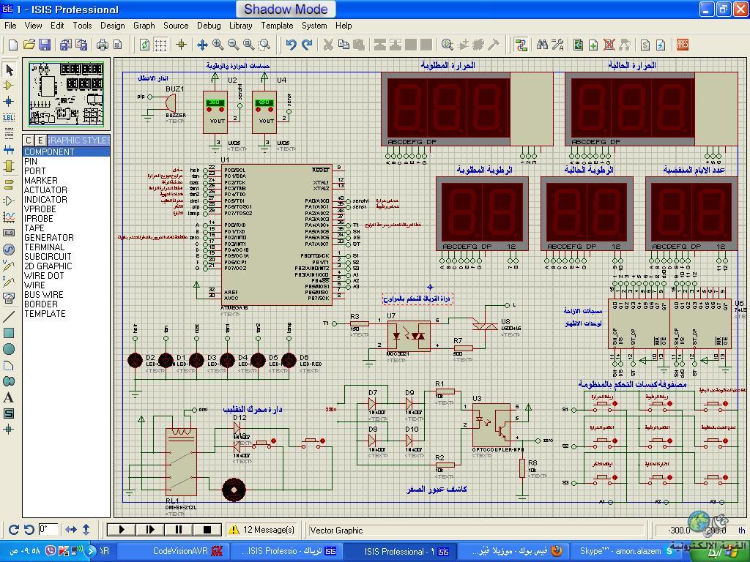Switch to CodeVisionAVR in the taskbar

click(172, 551)
